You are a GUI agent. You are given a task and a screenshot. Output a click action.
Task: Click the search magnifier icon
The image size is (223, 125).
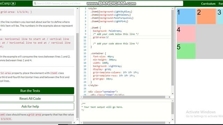tap(35, 3)
